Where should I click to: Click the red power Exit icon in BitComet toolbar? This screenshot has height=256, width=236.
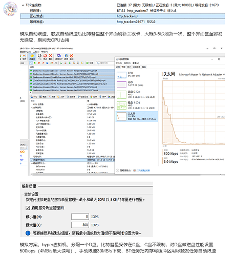coord(72,57)
